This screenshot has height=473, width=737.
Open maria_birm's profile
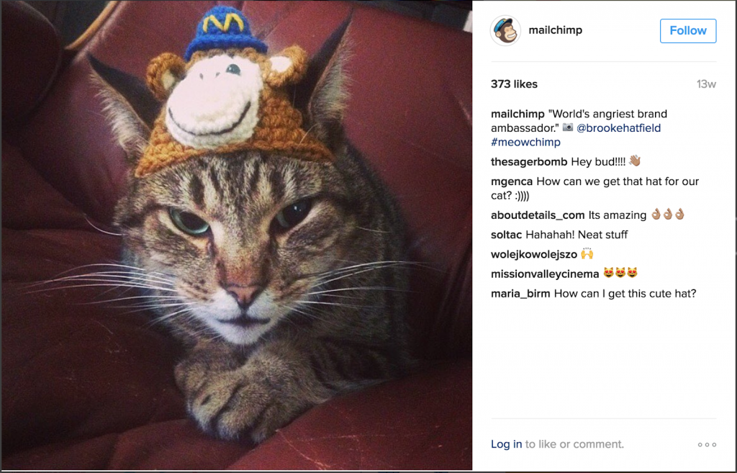(x=520, y=294)
